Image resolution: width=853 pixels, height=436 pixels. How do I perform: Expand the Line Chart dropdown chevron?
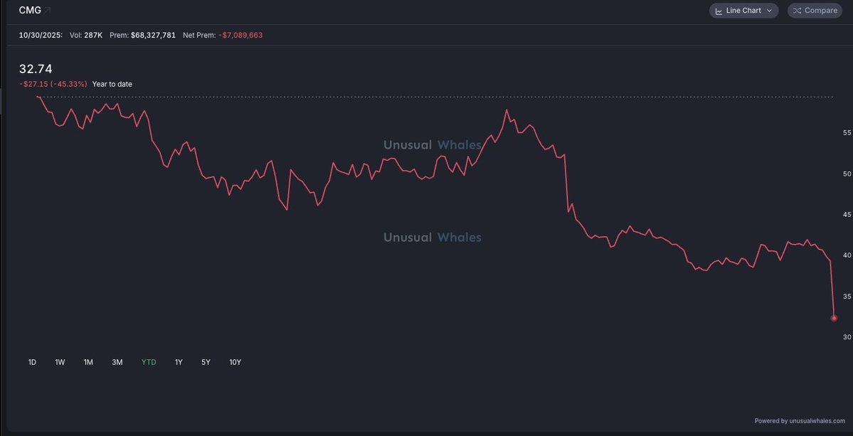[770, 11]
